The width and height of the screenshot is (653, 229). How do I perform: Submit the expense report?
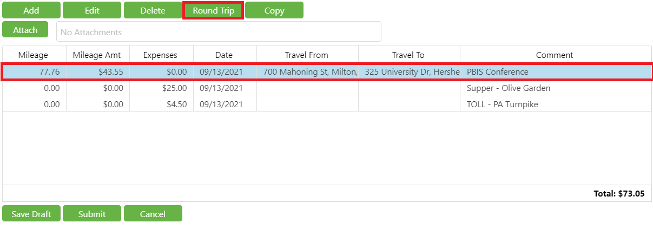coord(92,214)
